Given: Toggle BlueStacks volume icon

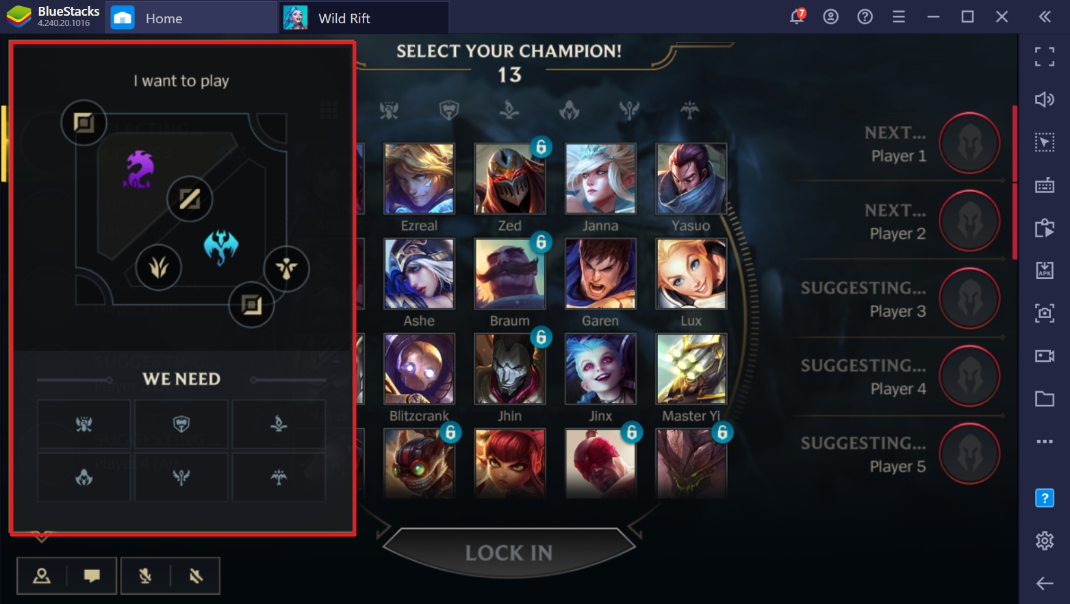Looking at the screenshot, I should [x=1045, y=100].
